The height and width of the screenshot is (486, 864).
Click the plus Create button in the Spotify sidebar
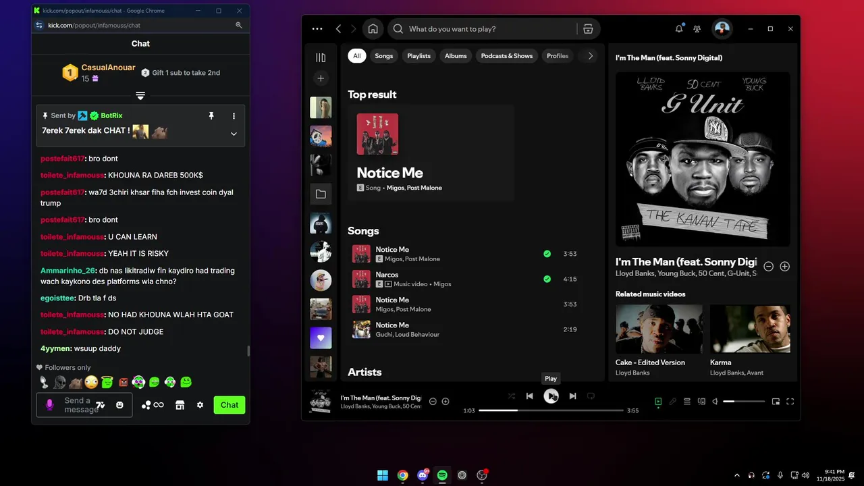321,78
